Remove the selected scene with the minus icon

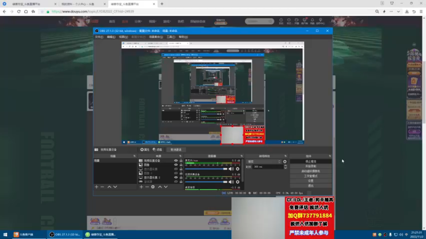[102, 187]
